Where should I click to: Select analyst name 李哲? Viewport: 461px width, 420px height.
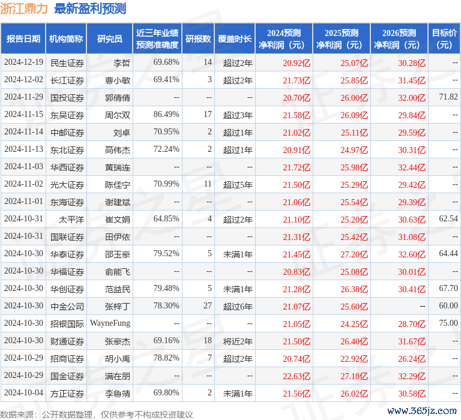click(x=122, y=63)
